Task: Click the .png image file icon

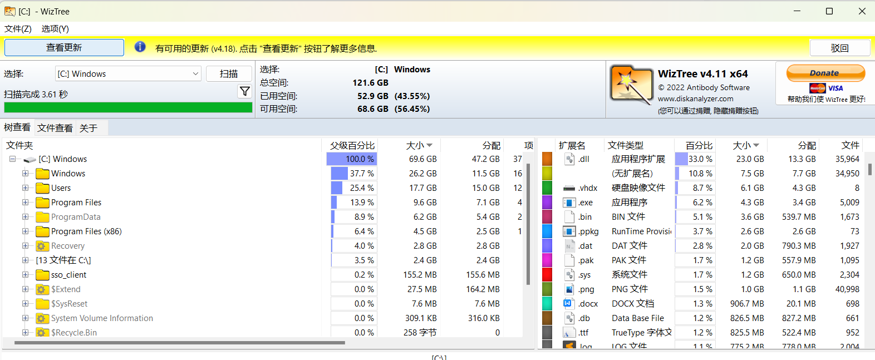Action: [x=569, y=289]
